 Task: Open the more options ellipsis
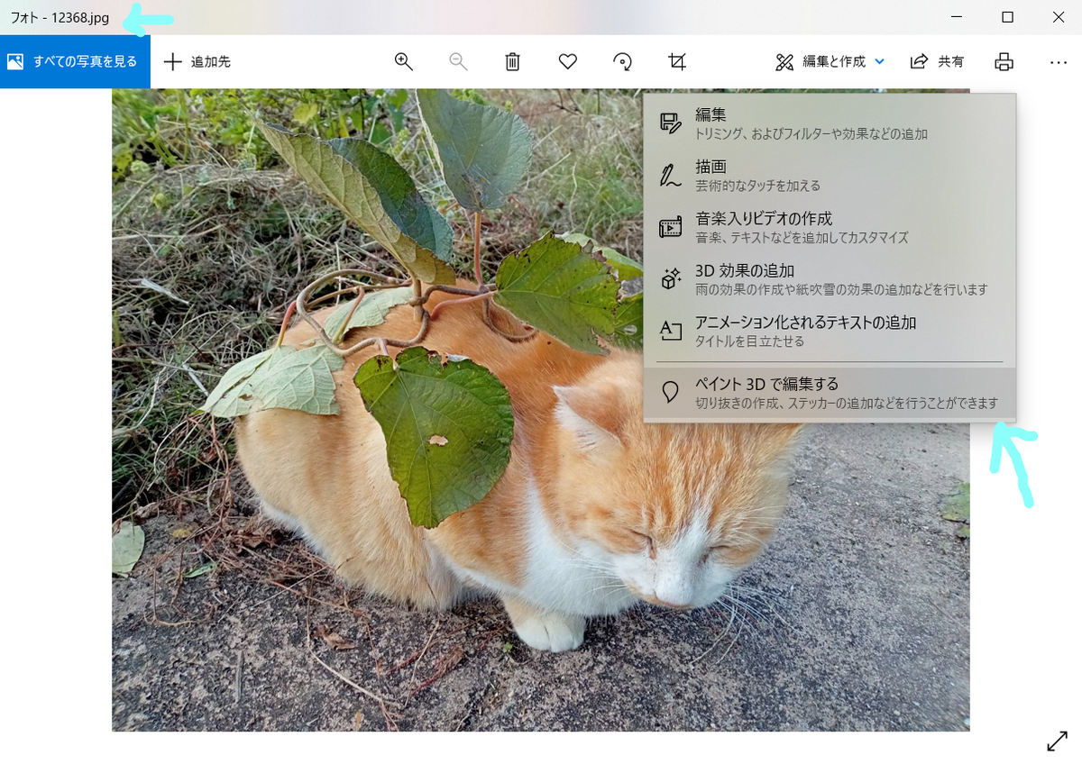point(1059,62)
